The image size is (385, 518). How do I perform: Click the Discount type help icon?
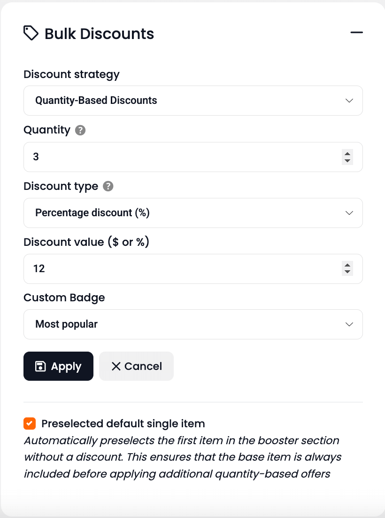pyautogui.click(x=108, y=186)
